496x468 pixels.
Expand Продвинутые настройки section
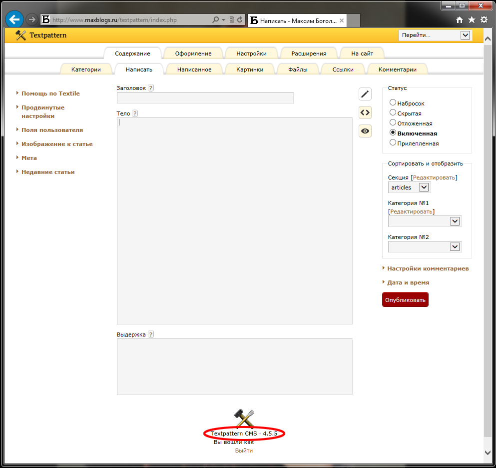click(x=42, y=112)
